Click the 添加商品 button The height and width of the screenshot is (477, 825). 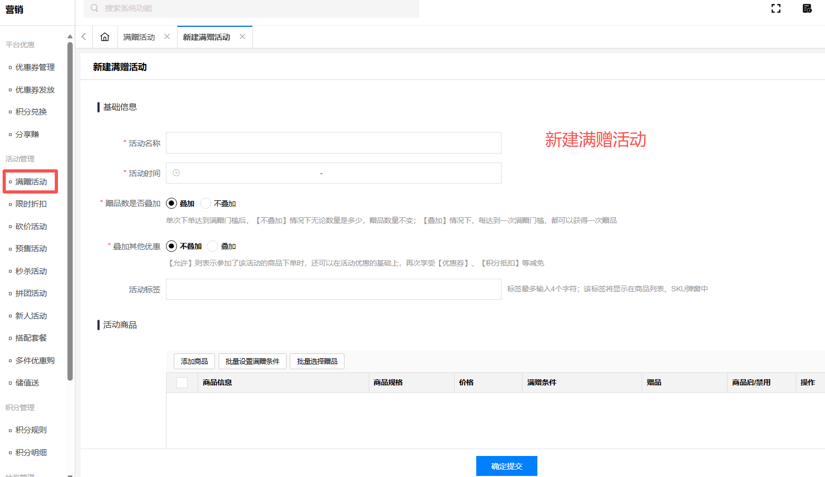click(x=194, y=361)
